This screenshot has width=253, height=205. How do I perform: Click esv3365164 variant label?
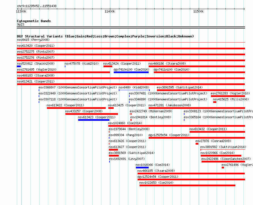click(218, 117)
